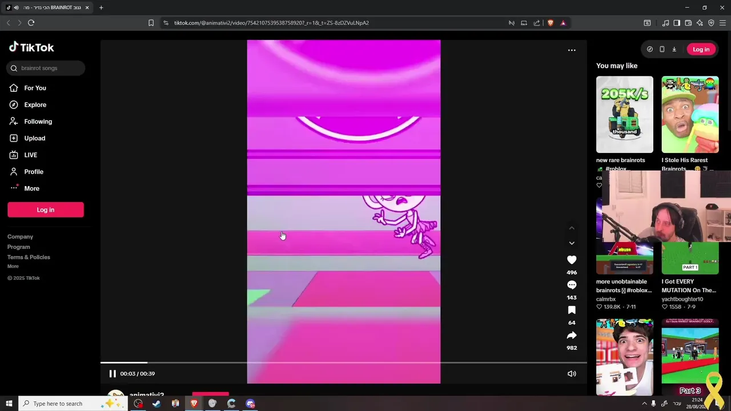Click the small More footer link
The width and height of the screenshot is (731, 411).
point(13,266)
